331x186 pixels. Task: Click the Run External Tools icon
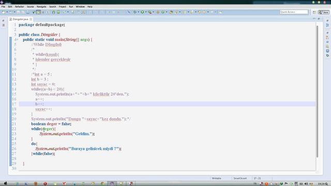tap(149, 12)
